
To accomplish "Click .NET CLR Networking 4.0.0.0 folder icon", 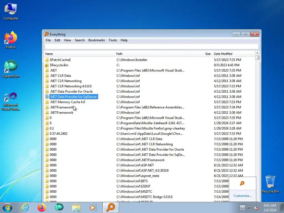I will pos(47,86).
